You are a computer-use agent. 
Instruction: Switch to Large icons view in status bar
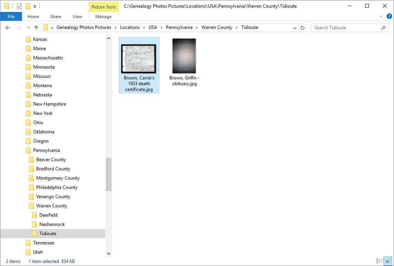pos(388,261)
